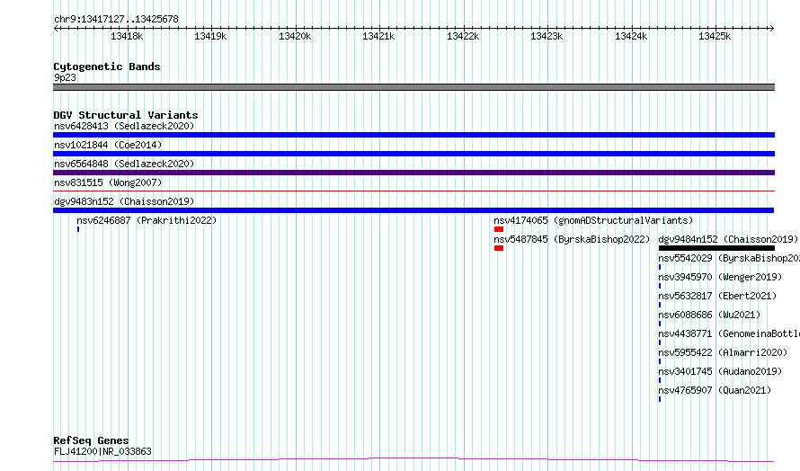Select the blue bar under dgv9483n152
800x471 pixels.
(x=413, y=210)
